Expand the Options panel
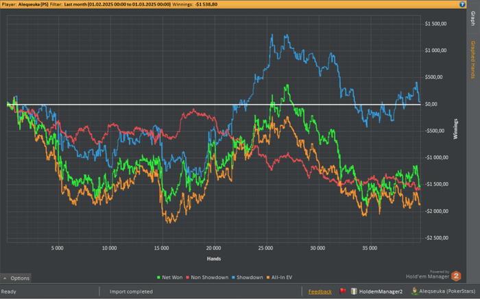The height and width of the screenshot is (299, 480). point(16,278)
